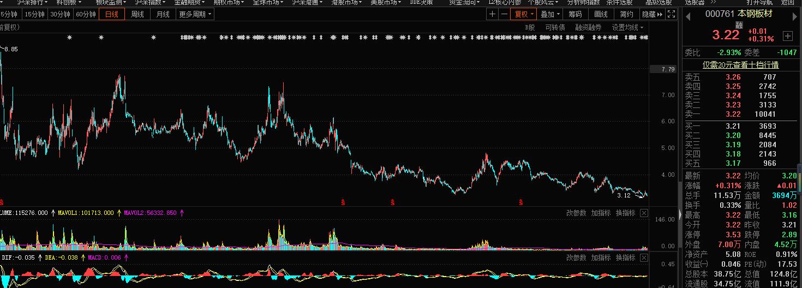This screenshot has height=288, width=802.
Task: Click 加指标 in volume indicator row
Action: click(x=601, y=213)
